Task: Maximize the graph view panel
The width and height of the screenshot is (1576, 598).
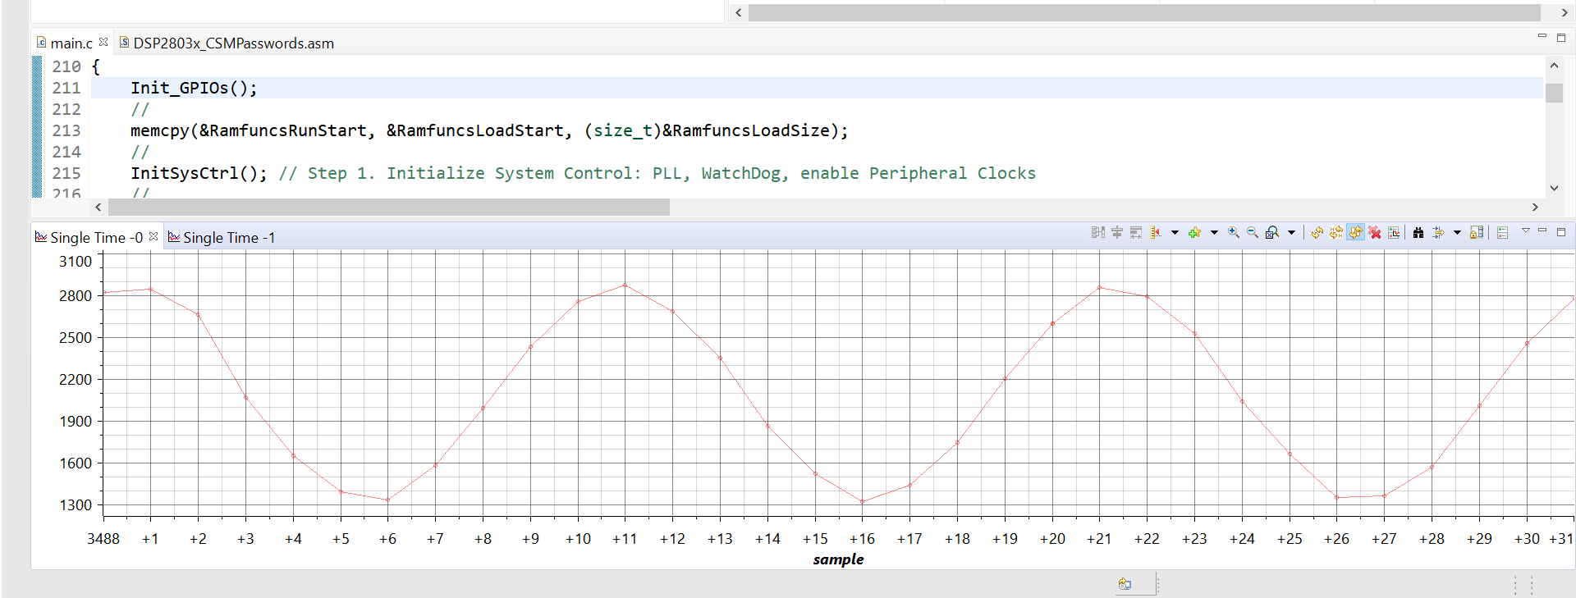Action: [1561, 232]
